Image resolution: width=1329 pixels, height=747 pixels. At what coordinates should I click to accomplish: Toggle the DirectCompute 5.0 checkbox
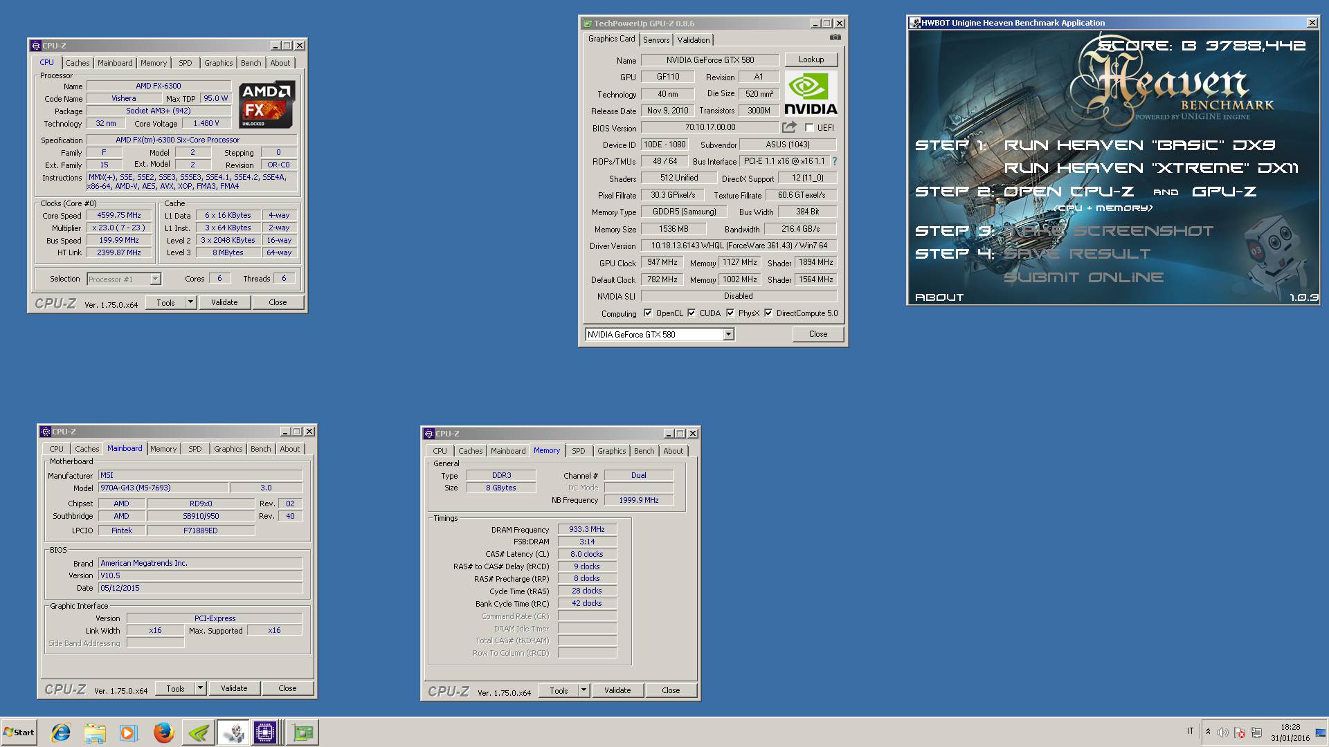click(768, 313)
